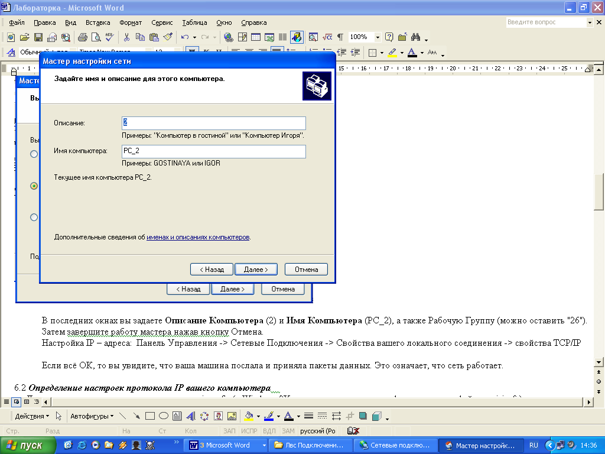This screenshot has width=605, height=454.
Task: Open the Правка menu
Action: tap(45, 22)
